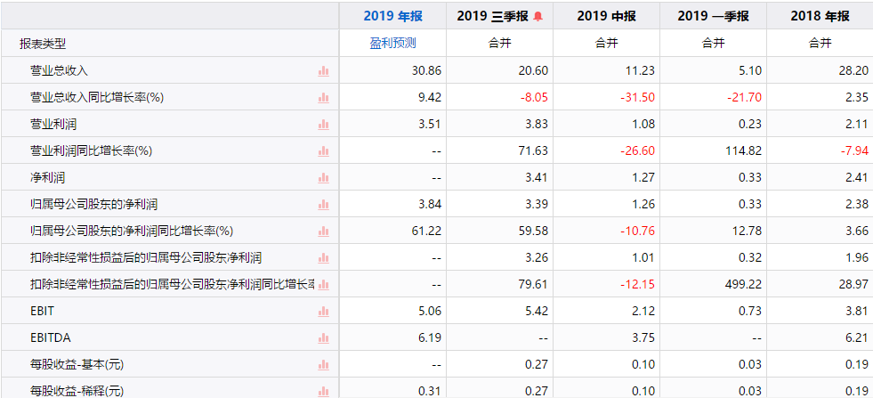
Task: Select the 2019 一季报 column header
Action: point(713,16)
